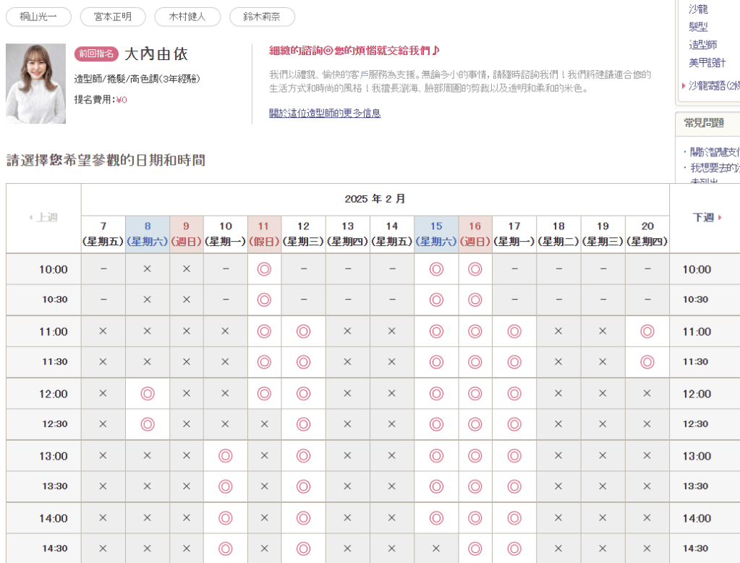Viewport: 740px width, 563px height.
Task: Switch to stylist 宮本正明
Action: pos(113,17)
